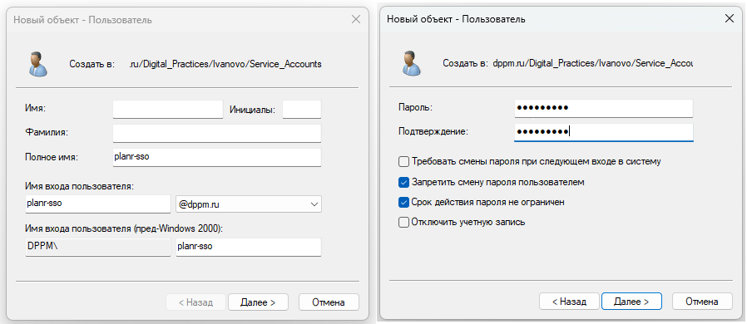Uncheck the prohibit user password change option
747x324 pixels.
403,182
